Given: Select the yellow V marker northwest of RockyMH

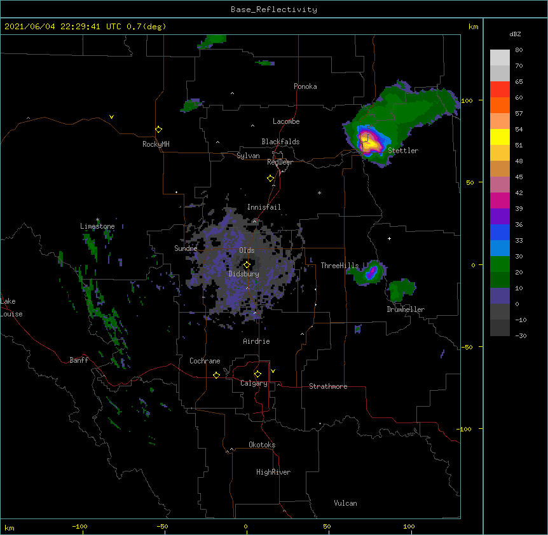Looking at the screenshot, I should (111, 117).
